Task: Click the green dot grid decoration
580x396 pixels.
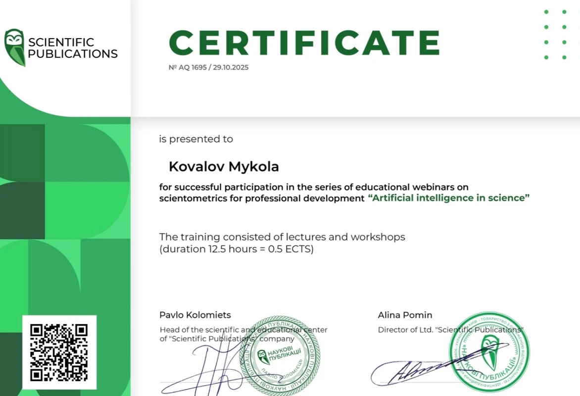Action: pyautogui.click(x=555, y=35)
